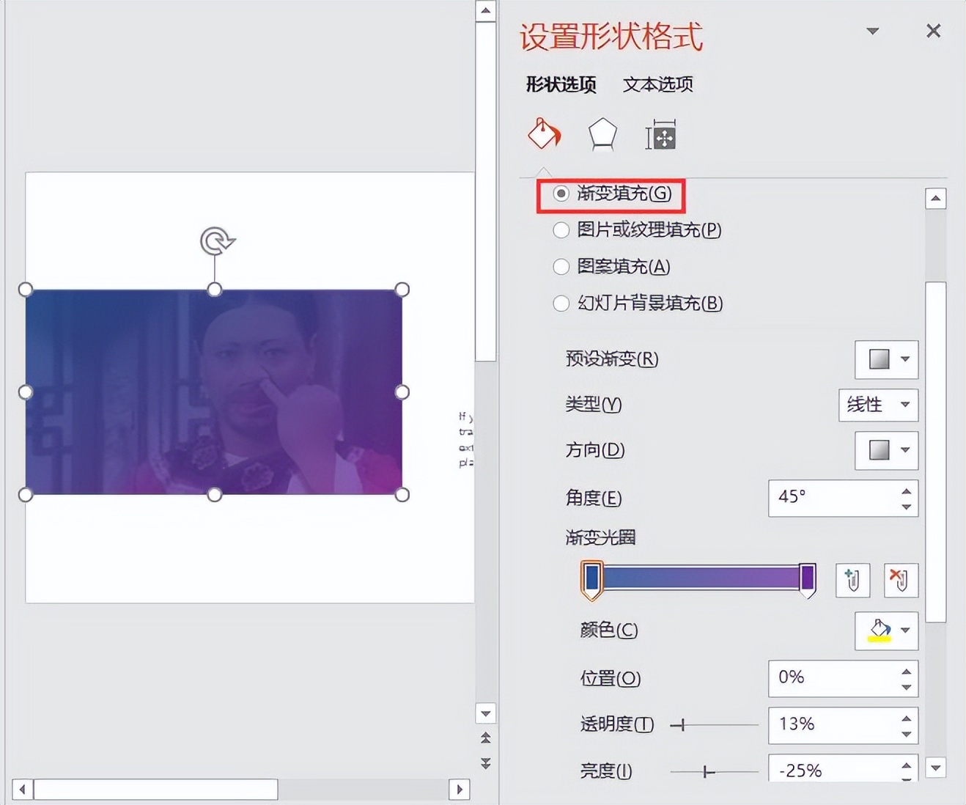Select the gradient-filled picture on the slide
The width and height of the screenshot is (966, 805).
(213, 392)
